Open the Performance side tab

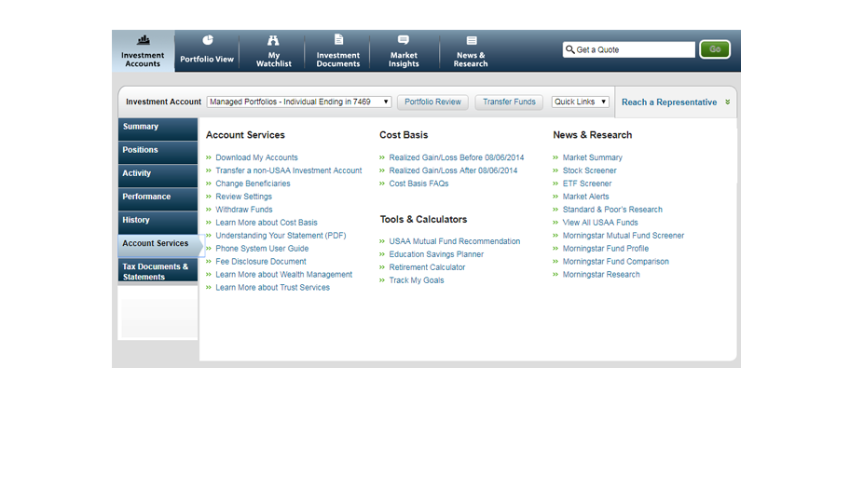tap(158, 199)
